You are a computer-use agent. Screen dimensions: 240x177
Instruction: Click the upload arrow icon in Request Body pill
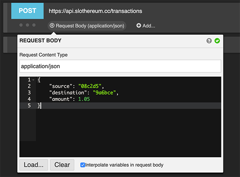[52, 25]
